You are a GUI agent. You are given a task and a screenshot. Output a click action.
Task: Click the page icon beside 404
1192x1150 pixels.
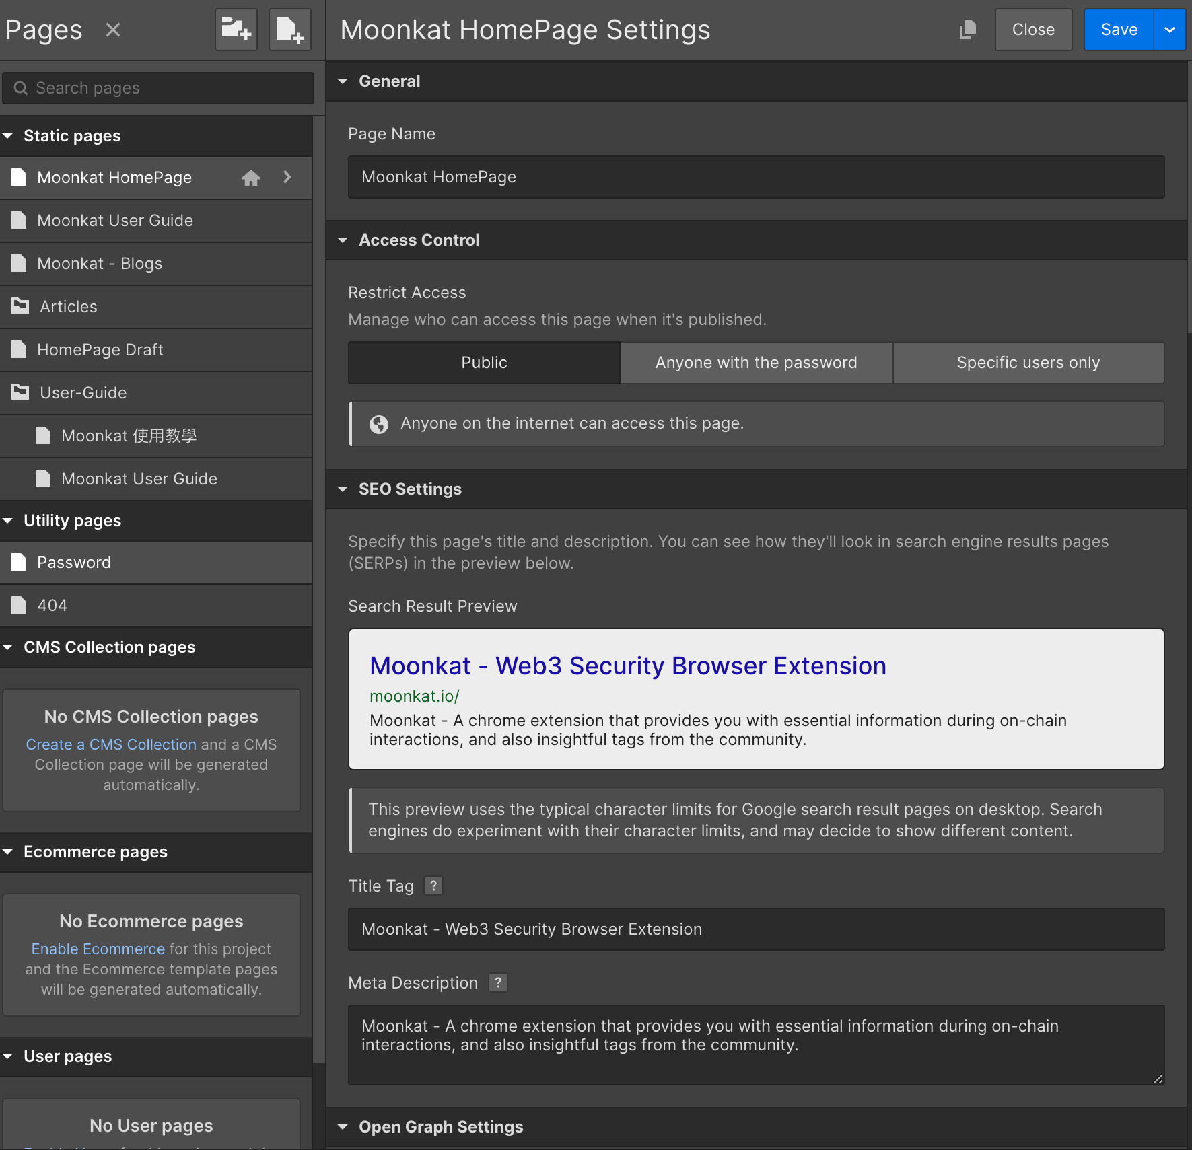pos(19,605)
